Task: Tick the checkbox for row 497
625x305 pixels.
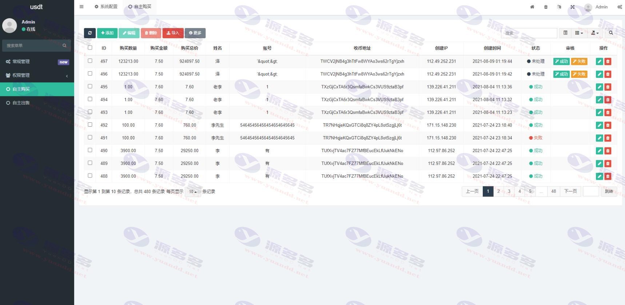Action: tap(90, 61)
